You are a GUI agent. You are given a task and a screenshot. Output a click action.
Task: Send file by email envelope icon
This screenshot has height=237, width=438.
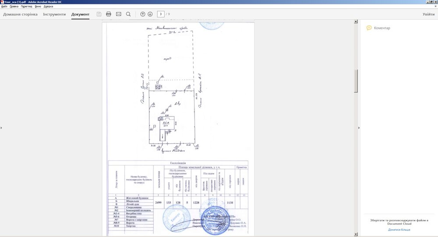(118, 14)
